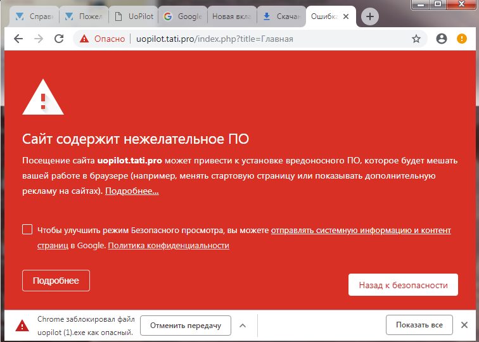Expand the download item options chevron
The image size is (479, 342).
coord(242,326)
